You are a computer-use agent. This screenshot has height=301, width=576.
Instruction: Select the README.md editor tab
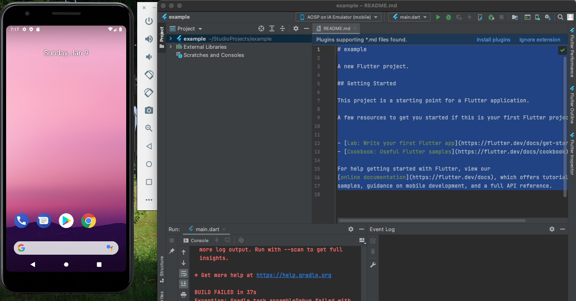[336, 28]
